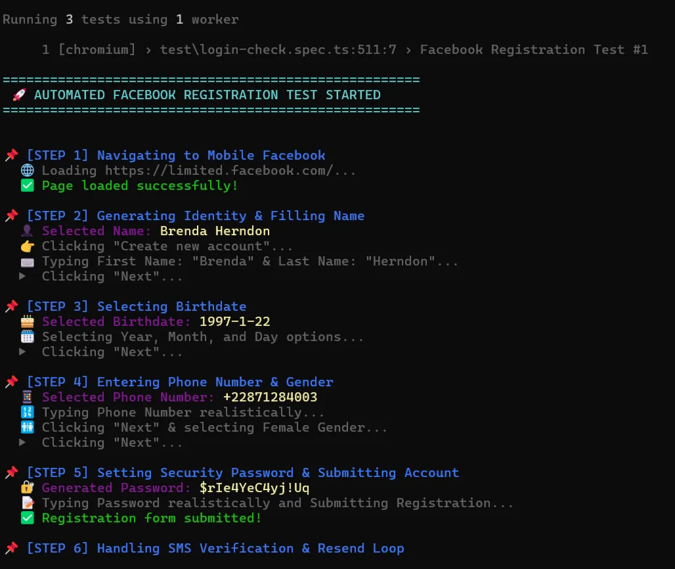This screenshot has width=675, height=569.
Task: Click the name value Brenda Herndon
Action: pos(215,231)
